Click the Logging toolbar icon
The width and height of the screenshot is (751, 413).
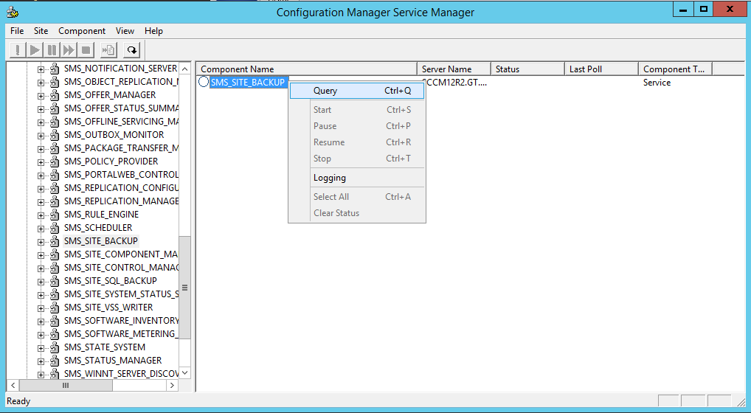(109, 50)
